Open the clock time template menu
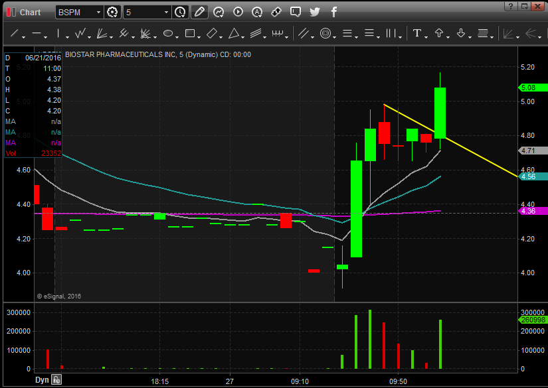Image resolution: width=548 pixels, height=388 pixels. click(180, 12)
